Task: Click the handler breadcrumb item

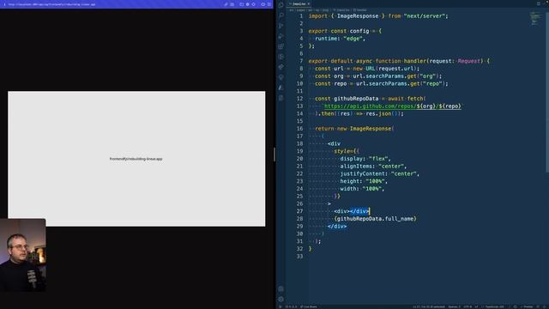Action: coord(360,10)
